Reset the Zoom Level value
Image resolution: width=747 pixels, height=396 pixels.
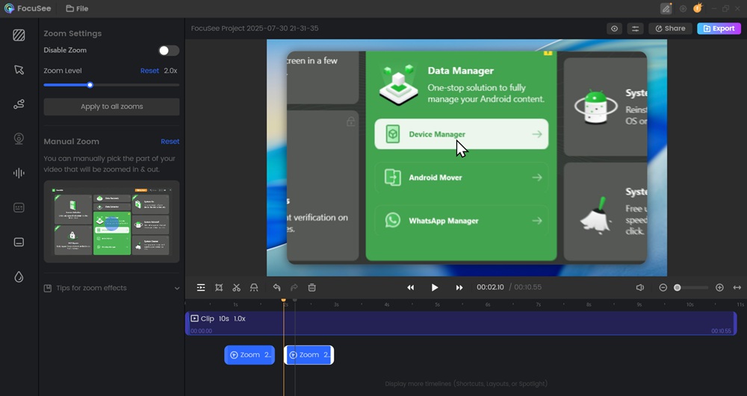pos(149,70)
